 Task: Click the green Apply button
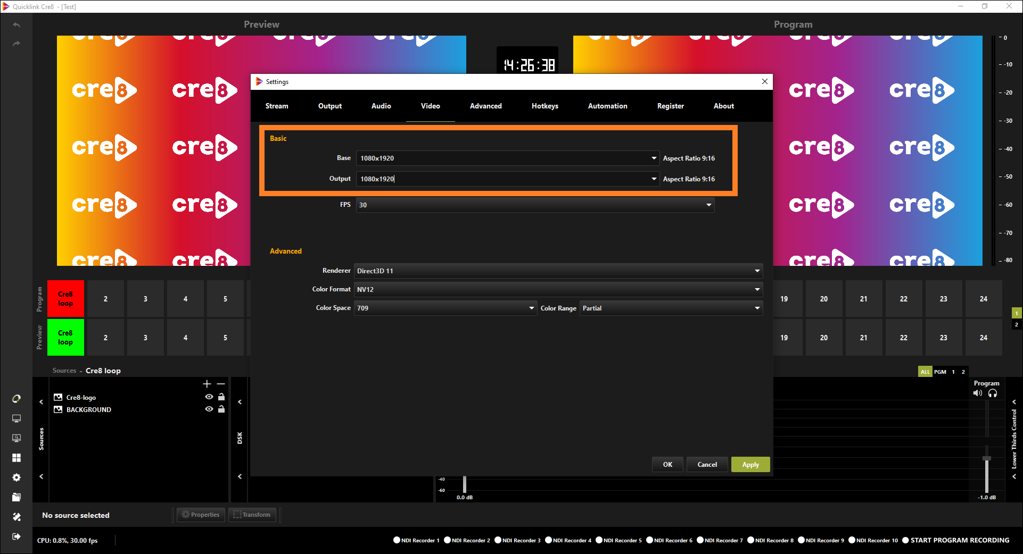[750, 465]
